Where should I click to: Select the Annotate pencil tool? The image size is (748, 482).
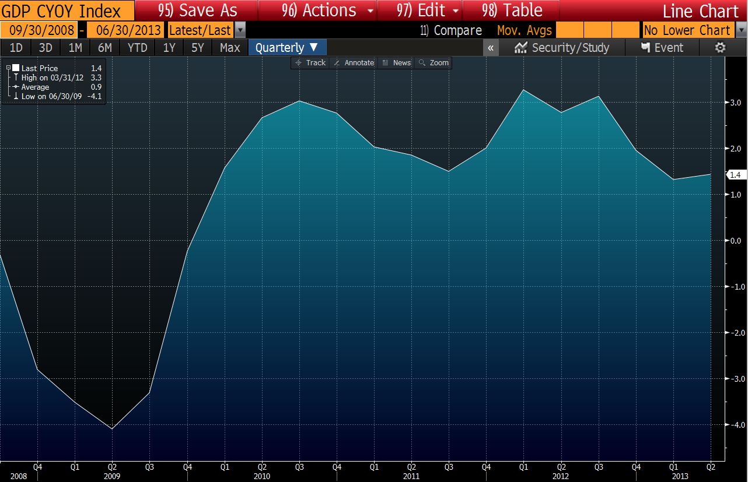[354, 62]
